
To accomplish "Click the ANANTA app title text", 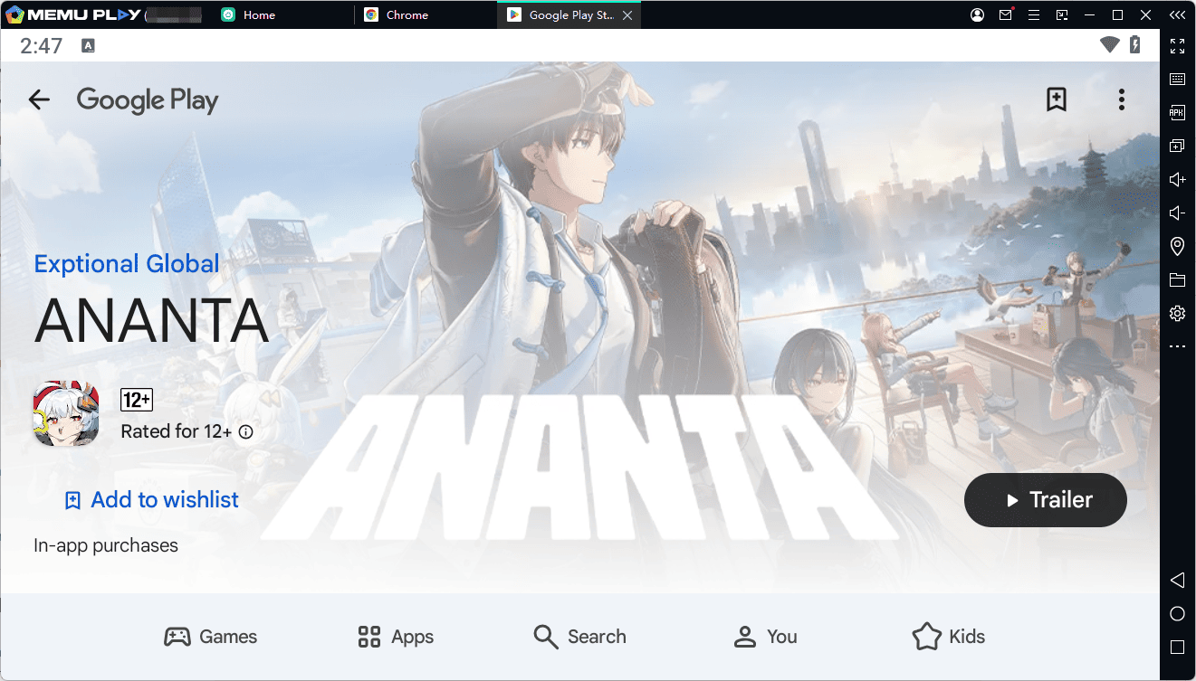I will point(151,321).
